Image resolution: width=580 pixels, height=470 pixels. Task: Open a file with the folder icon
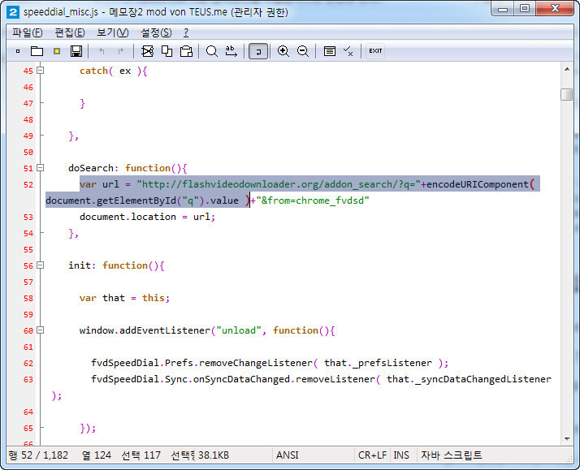point(37,51)
